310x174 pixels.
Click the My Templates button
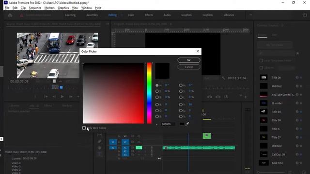click(275, 45)
